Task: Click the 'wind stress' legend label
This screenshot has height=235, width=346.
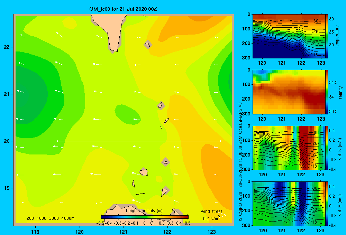Action: pyautogui.click(x=211, y=211)
